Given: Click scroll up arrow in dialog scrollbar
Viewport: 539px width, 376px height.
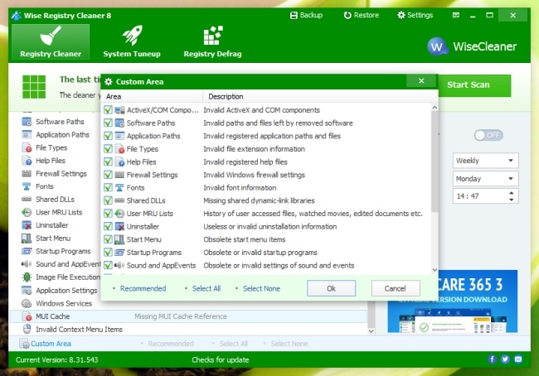Looking at the screenshot, I should (x=435, y=108).
